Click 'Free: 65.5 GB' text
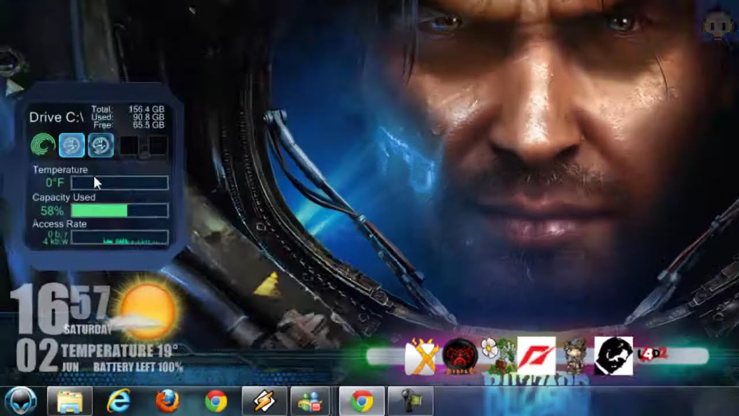Screen dimensions: 739x416 (128, 125)
